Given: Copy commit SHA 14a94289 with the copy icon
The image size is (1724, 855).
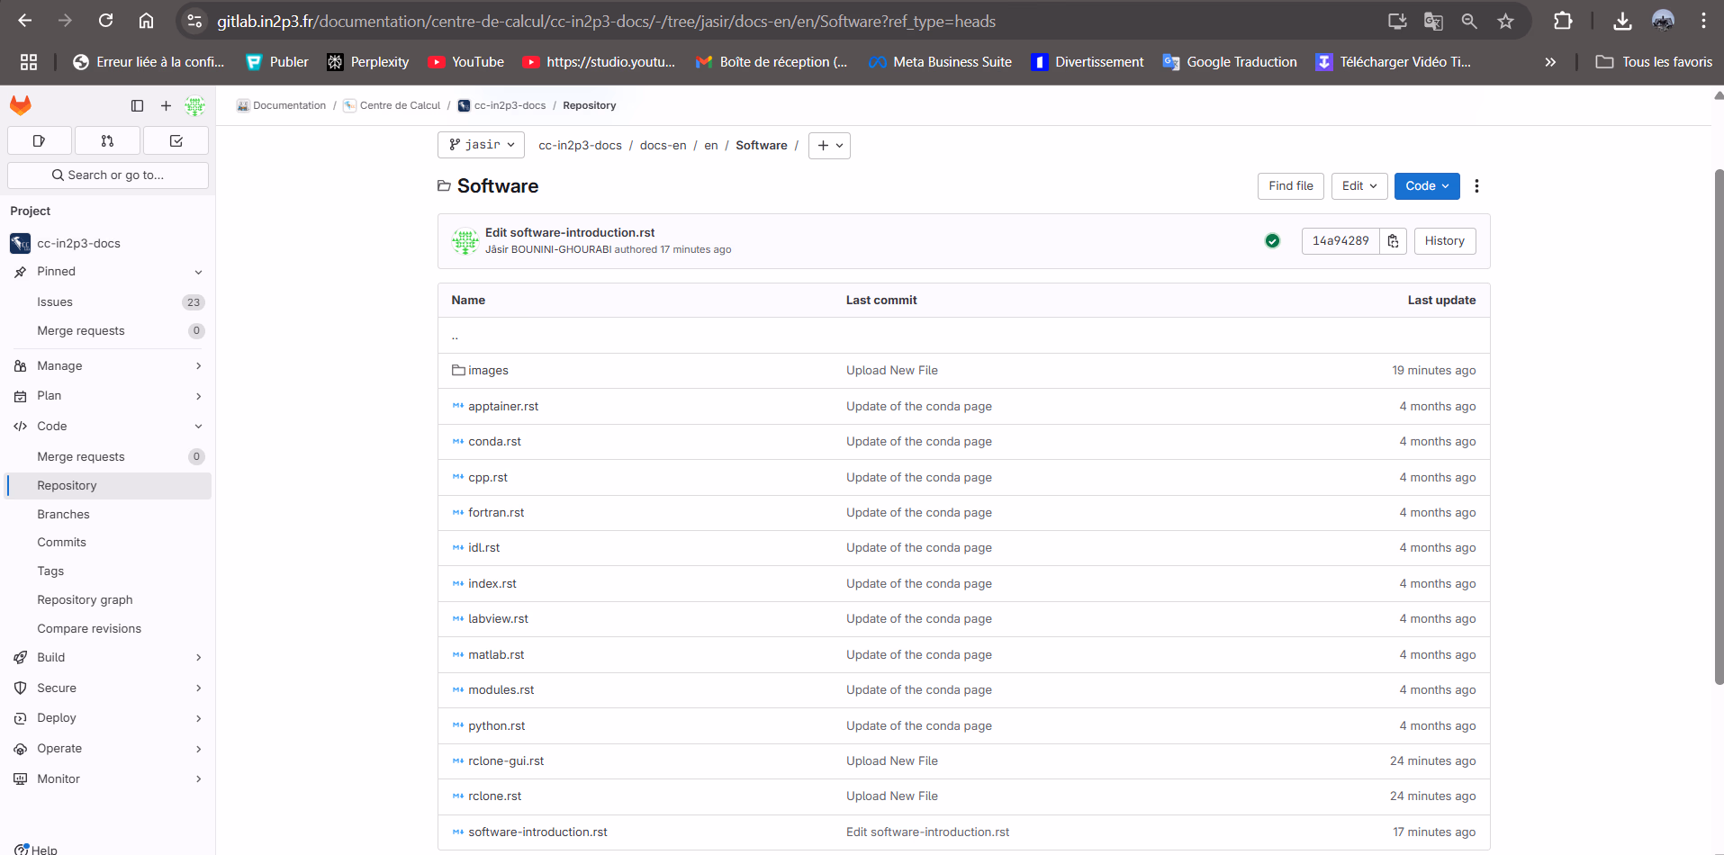Looking at the screenshot, I should (x=1392, y=240).
